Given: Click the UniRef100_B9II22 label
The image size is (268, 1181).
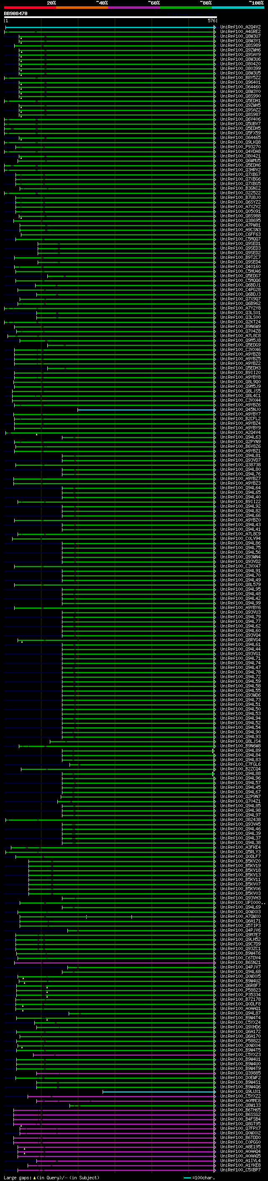Looking at the screenshot, I should point(240,501).
